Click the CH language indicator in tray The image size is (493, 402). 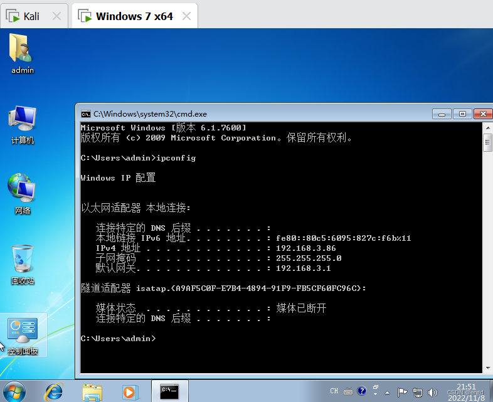click(334, 391)
